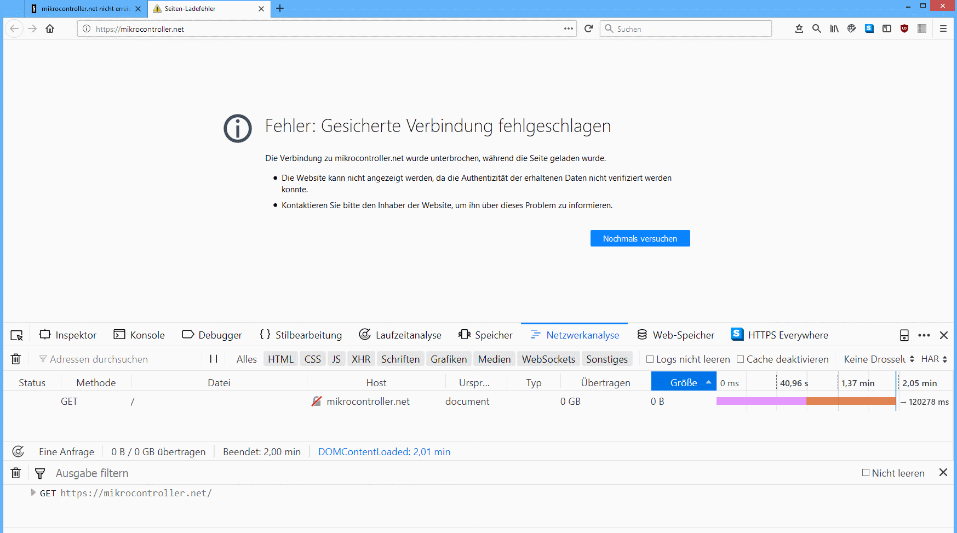Click the element picker icon in devtools

(x=17, y=335)
